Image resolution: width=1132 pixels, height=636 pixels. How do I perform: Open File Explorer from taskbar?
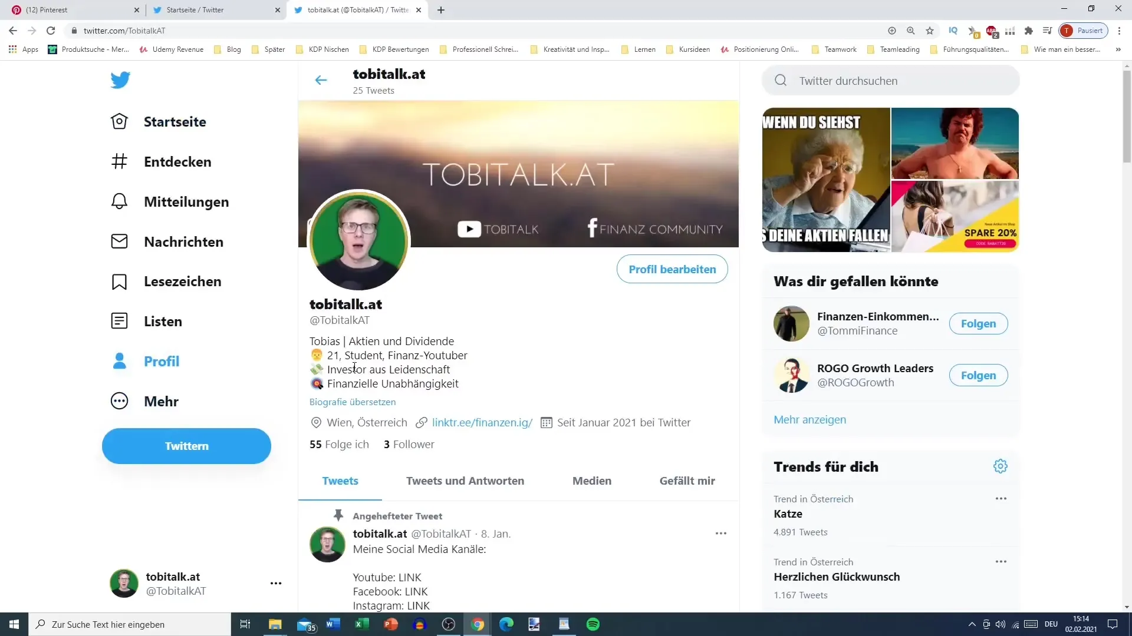275,624
